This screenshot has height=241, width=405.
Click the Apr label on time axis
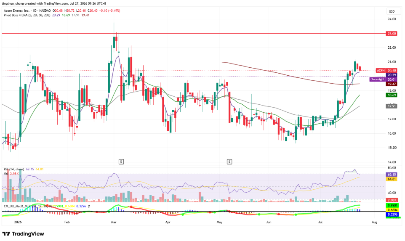tap(168, 222)
